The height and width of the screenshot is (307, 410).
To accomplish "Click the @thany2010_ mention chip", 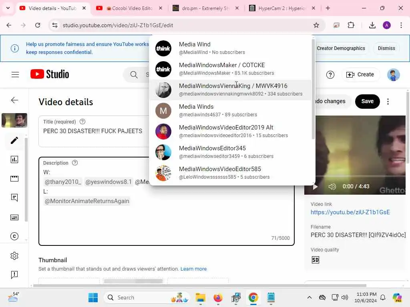I will pyautogui.click(x=63, y=182).
